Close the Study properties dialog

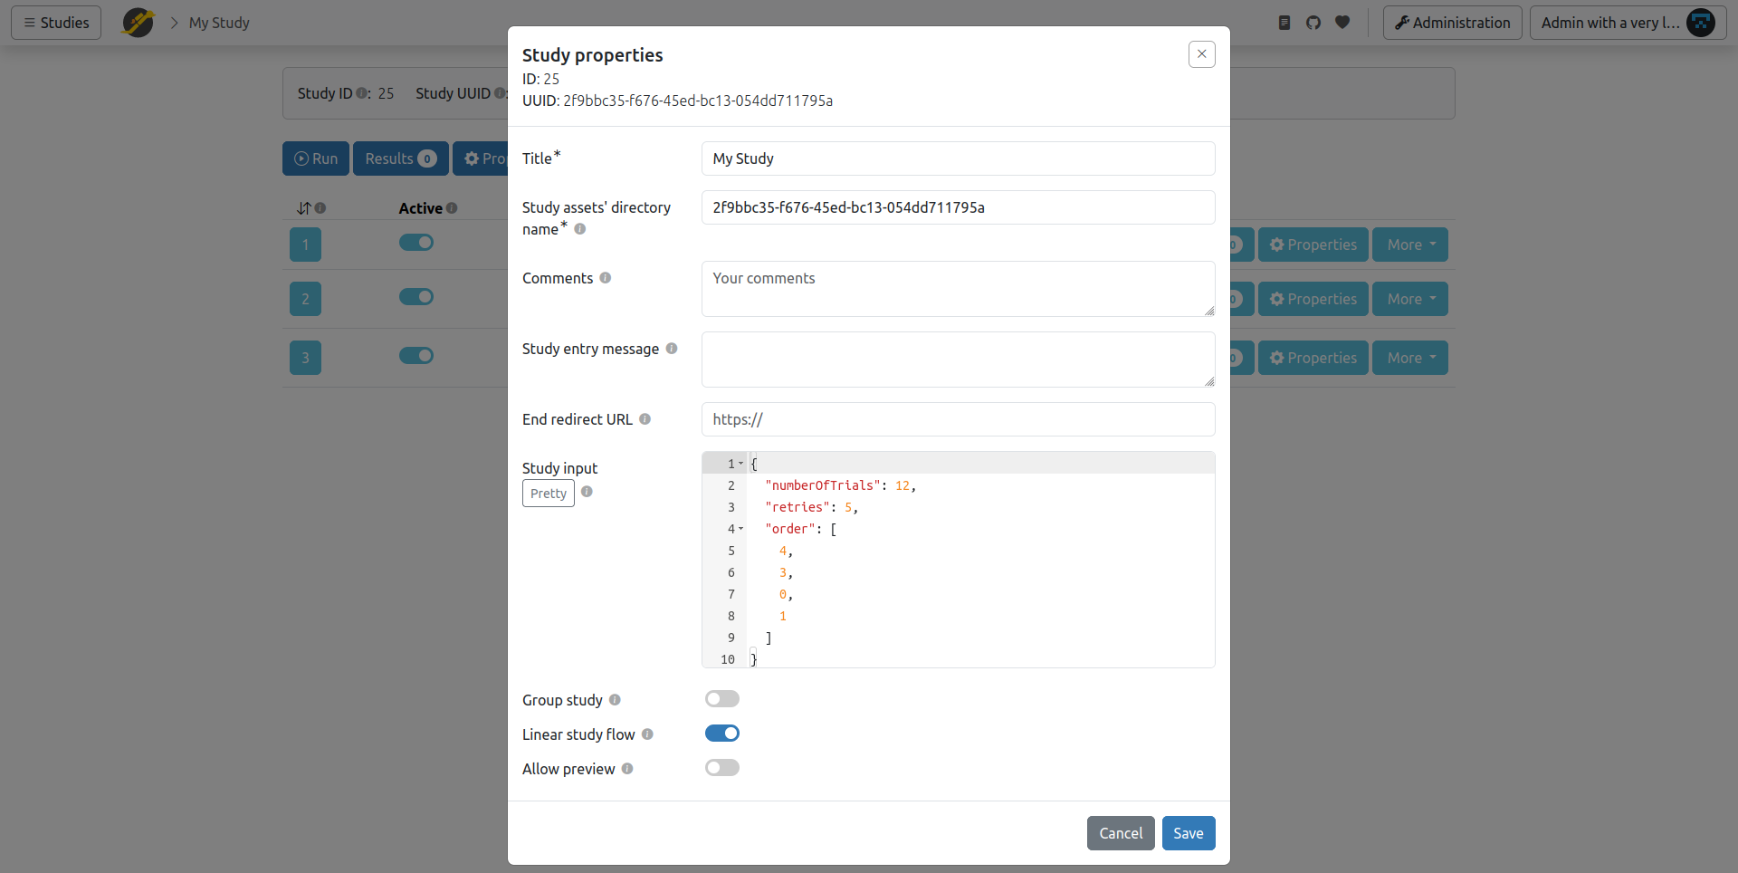[x=1202, y=54]
